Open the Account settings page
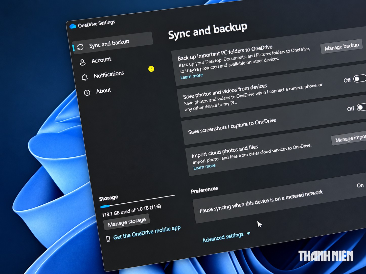 coord(101,60)
